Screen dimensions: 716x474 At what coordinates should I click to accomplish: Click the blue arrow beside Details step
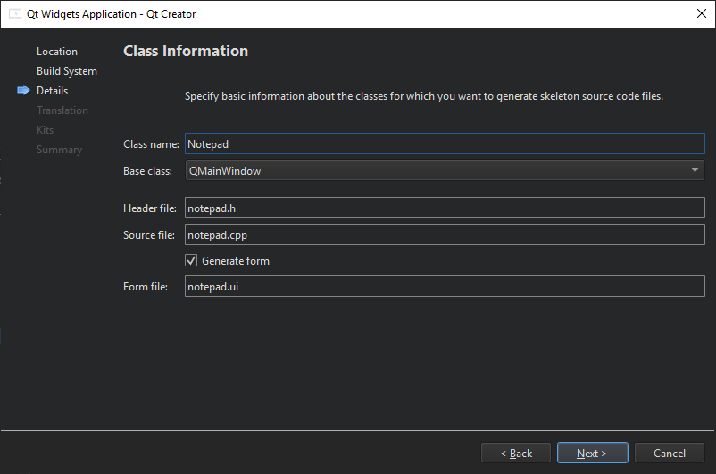(x=23, y=91)
